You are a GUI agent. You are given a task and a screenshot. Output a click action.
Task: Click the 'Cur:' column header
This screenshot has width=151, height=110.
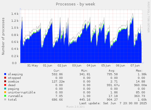point(57,71)
